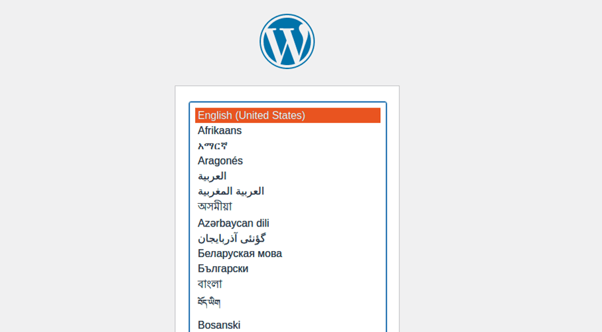The height and width of the screenshot is (332, 602).
Task: Select العربية (Arabic) language
Action: coord(287,177)
